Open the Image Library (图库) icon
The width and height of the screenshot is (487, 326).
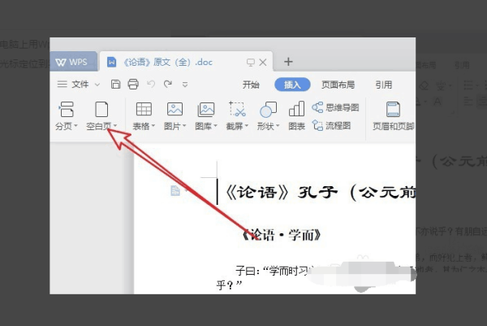(x=206, y=110)
